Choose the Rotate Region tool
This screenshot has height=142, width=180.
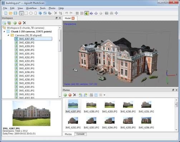[45, 13]
